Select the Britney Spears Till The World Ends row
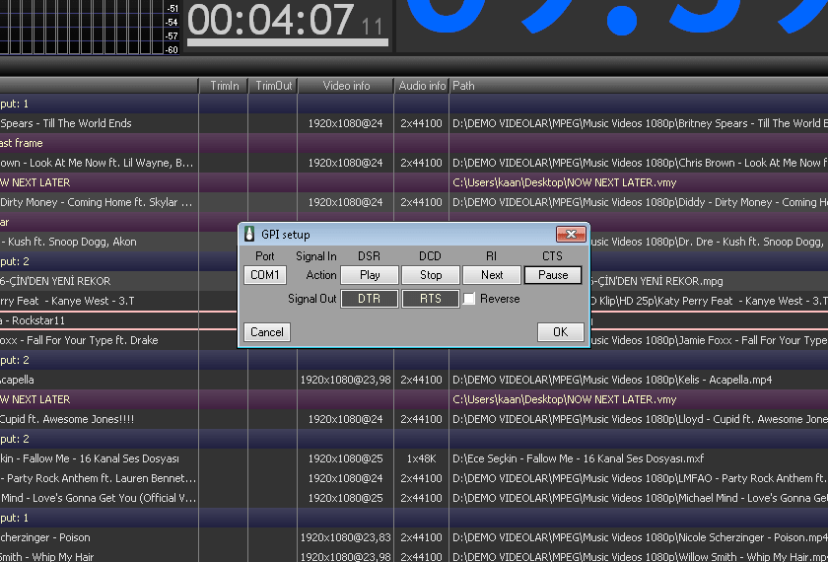This screenshot has width=828, height=562. click(x=99, y=123)
